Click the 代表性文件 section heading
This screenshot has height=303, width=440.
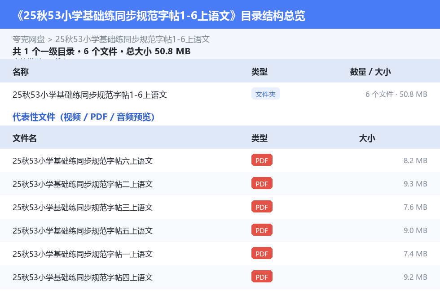coord(84,117)
